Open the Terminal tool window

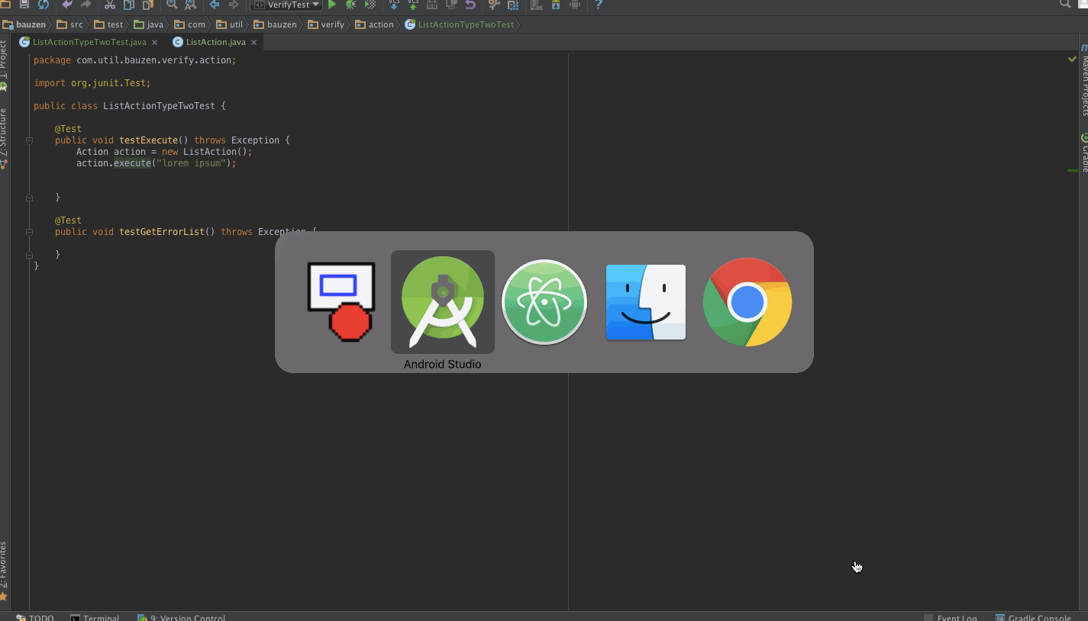(x=95, y=617)
